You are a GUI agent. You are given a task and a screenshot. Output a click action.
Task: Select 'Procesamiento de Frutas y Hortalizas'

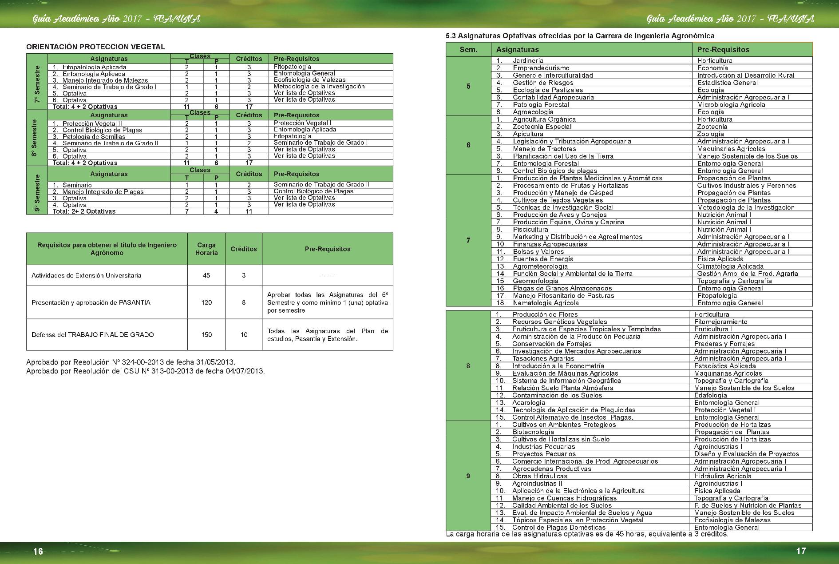point(570,186)
